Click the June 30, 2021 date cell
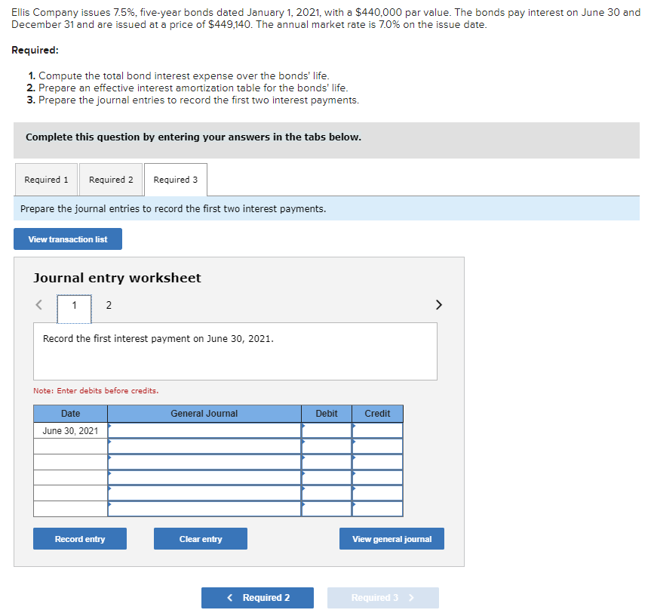The height and width of the screenshot is (613, 651). click(x=71, y=430)
